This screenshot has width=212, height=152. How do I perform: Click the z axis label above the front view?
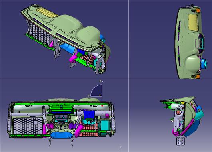pos(100,81)
